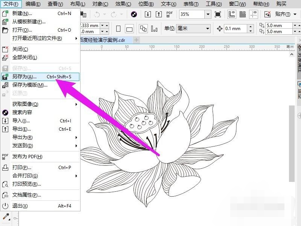
Task: Click the Publish to PDF toolbar icon
Action: 169,14
